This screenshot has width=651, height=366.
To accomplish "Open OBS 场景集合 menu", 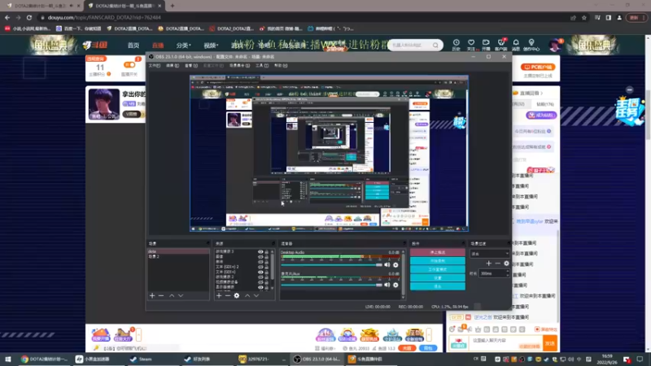I will tap(239, 66).
